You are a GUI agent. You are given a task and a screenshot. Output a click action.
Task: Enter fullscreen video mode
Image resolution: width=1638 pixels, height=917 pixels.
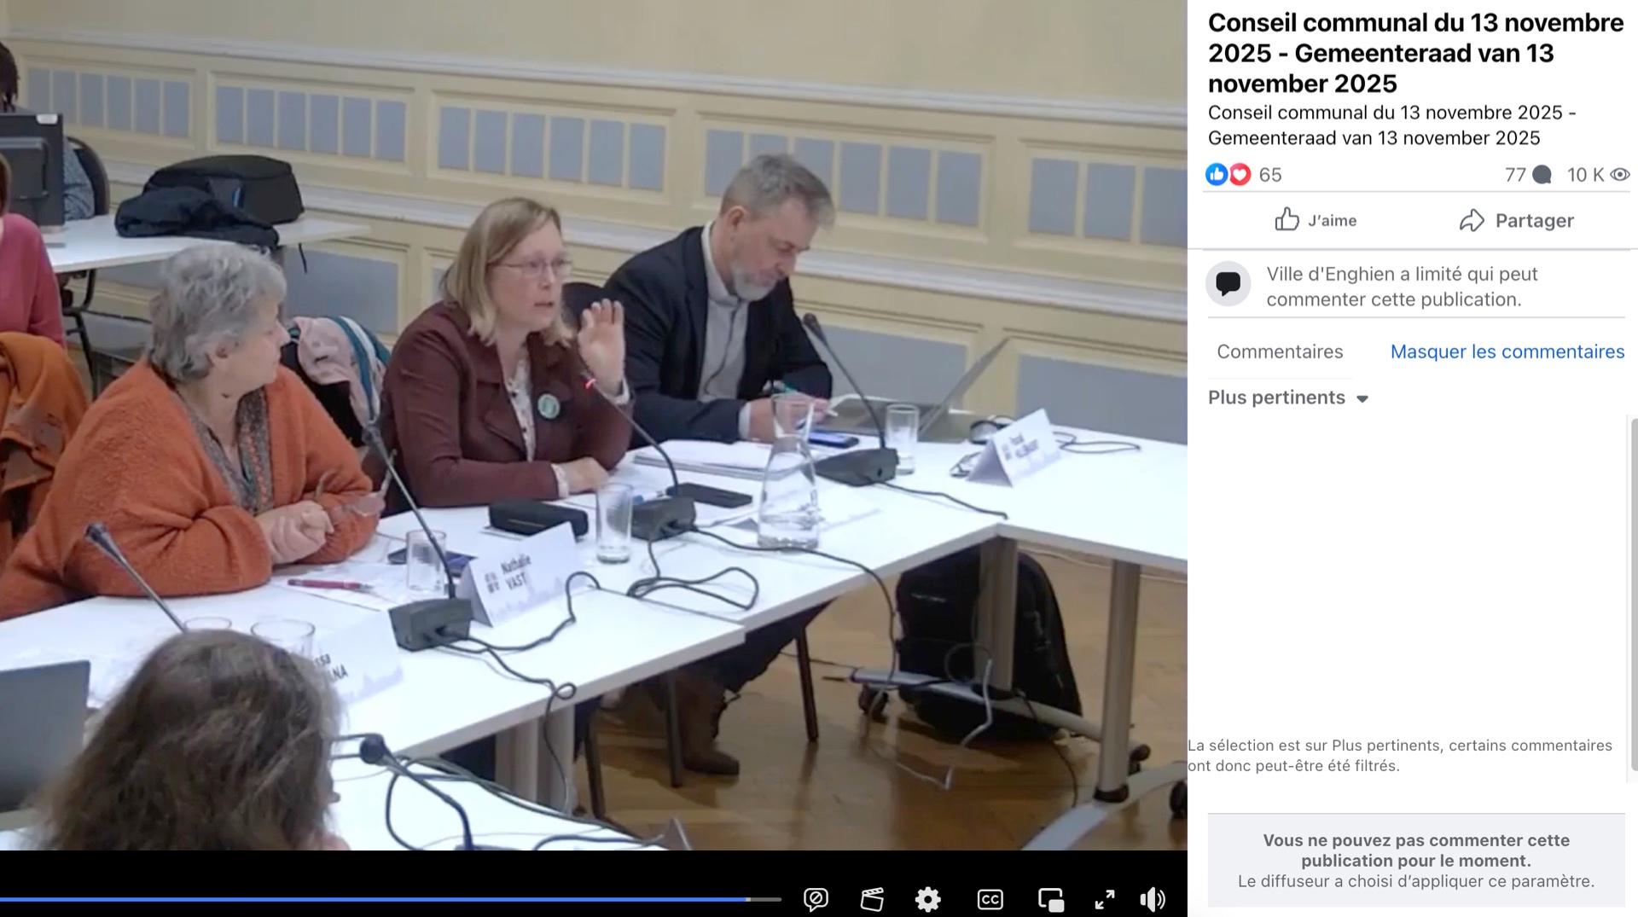[1104, 899]
